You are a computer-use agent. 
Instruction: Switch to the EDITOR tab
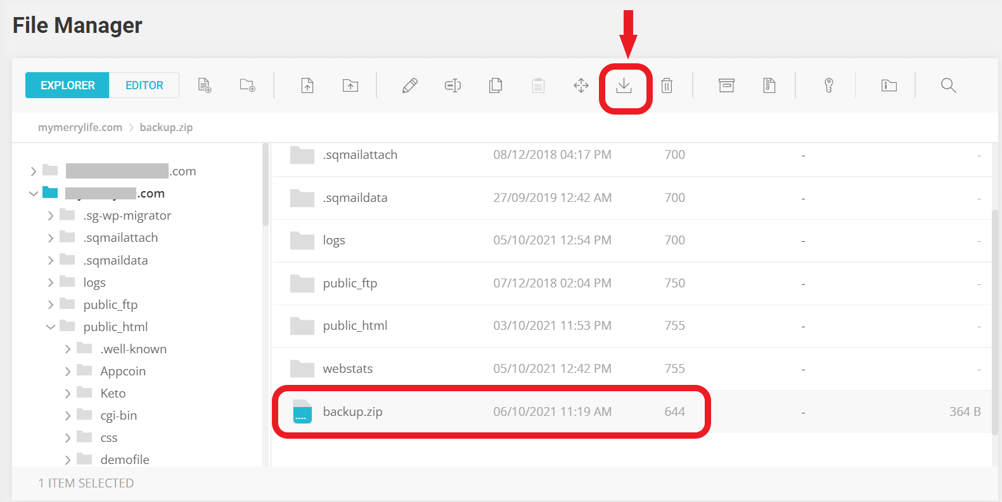click(x=145, y=85)
